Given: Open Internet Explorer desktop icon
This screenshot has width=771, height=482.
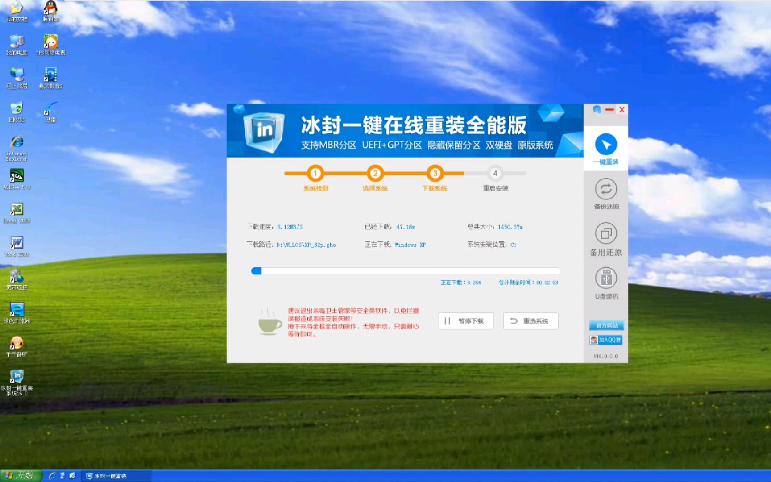Looking at the screenshot, I should pos(17,148).
